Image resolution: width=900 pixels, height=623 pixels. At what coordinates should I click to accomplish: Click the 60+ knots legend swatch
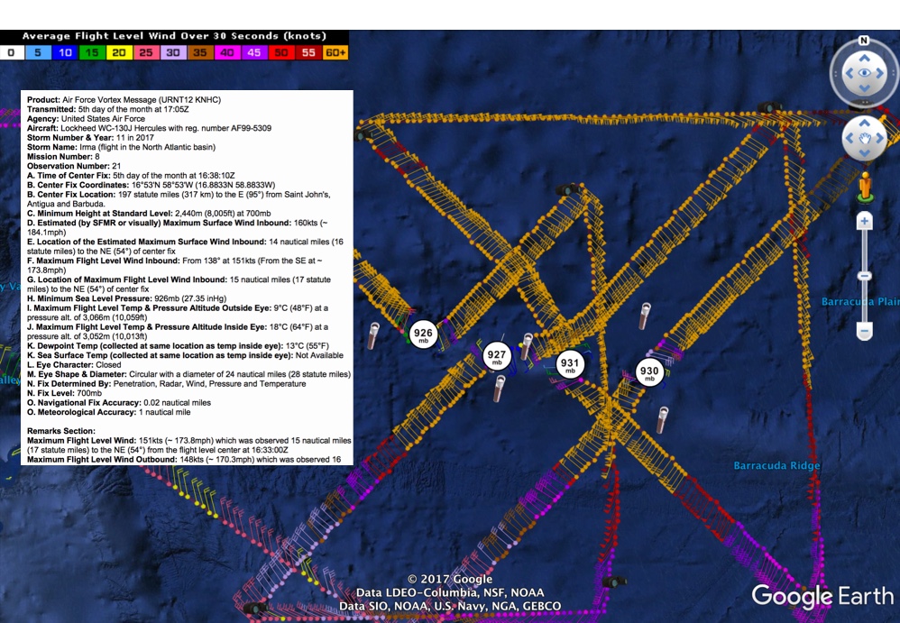click(335, 53)
